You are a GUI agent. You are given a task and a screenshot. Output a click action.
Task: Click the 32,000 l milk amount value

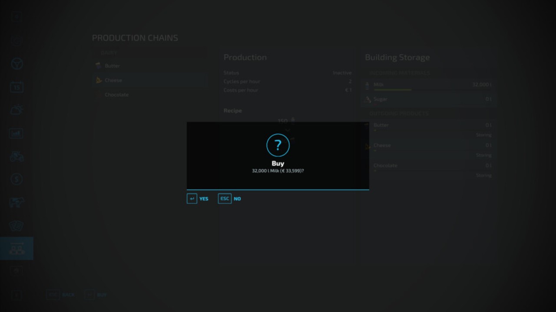[482, 85]
